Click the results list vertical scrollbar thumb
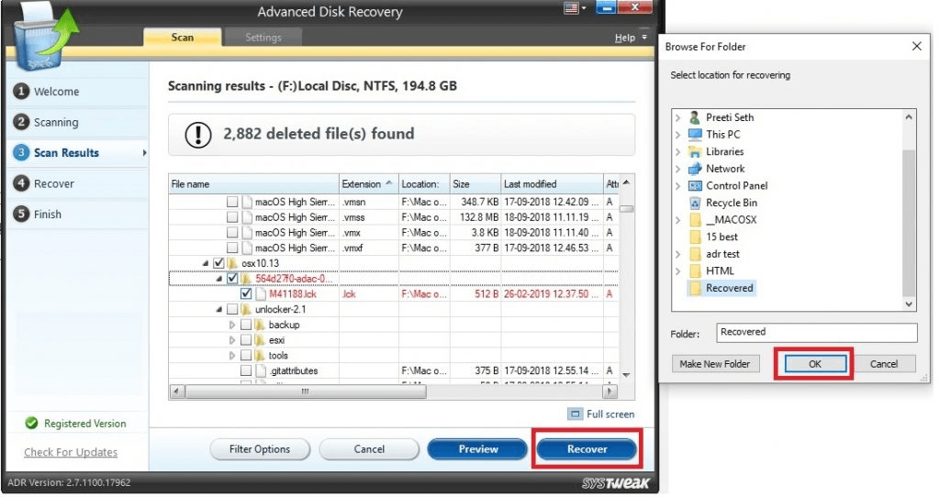The image size is (940, 497). click(x=626, y=209)
